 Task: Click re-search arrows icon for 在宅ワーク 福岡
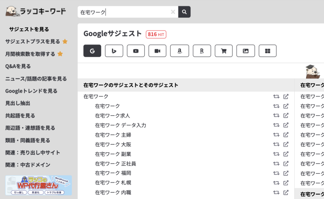(276, 173)
